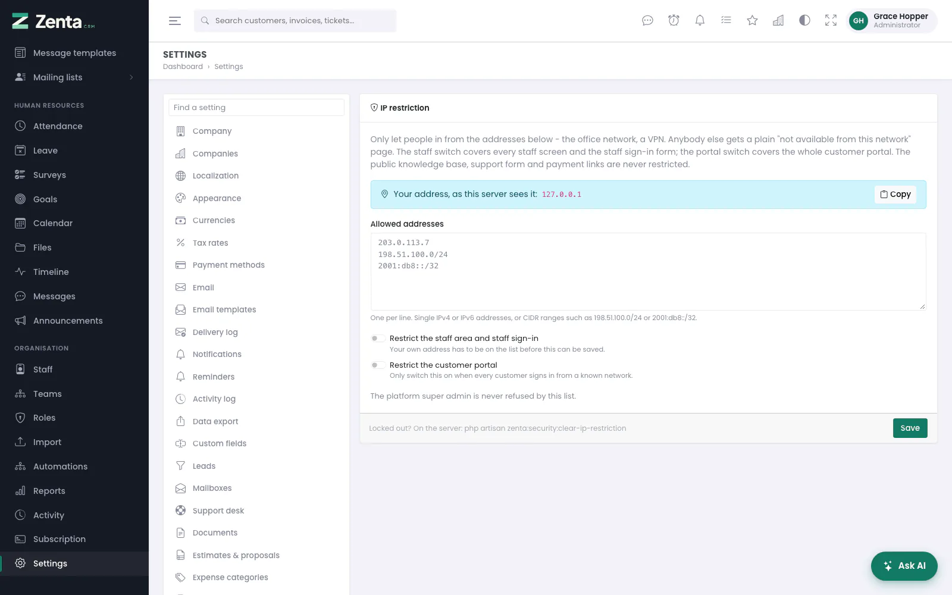Open Tax rates settings section
952x595 pixels.
pyautogui.click(x=256, y=243)
